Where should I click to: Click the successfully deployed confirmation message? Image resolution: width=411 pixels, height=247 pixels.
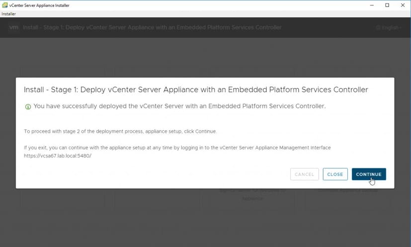(x=179, y=107)
